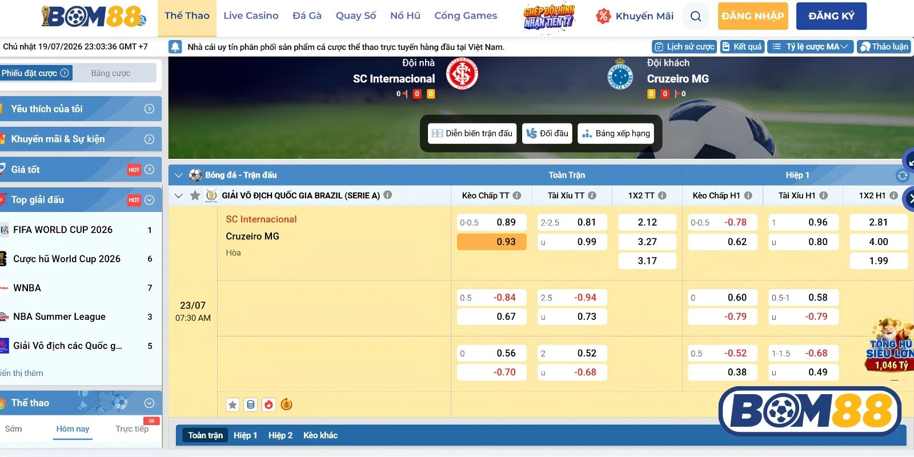Open Diễn biến trận đấu match progress
The width and height of the screenshot is (914, 457).
click(x=472, y=133)
